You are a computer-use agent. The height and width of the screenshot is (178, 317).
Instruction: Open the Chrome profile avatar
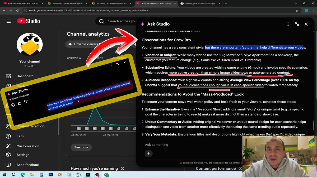click(306, 11)
